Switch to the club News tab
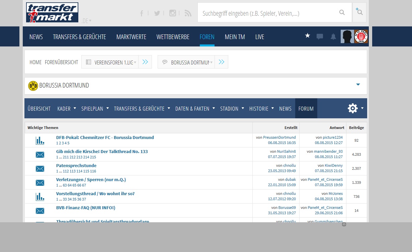The width and height of the screenshot is (412, 252). pos(285,109)
